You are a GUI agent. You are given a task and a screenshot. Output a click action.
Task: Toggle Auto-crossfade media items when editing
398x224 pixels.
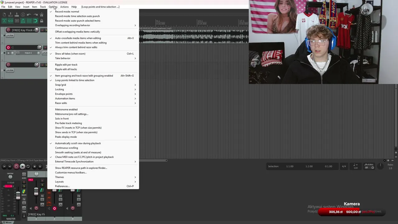point(93,38)
